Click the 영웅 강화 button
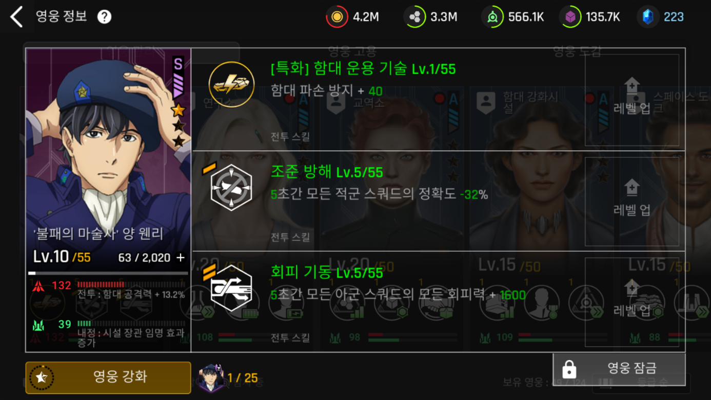The image size is (711, 400). point(108,377)
